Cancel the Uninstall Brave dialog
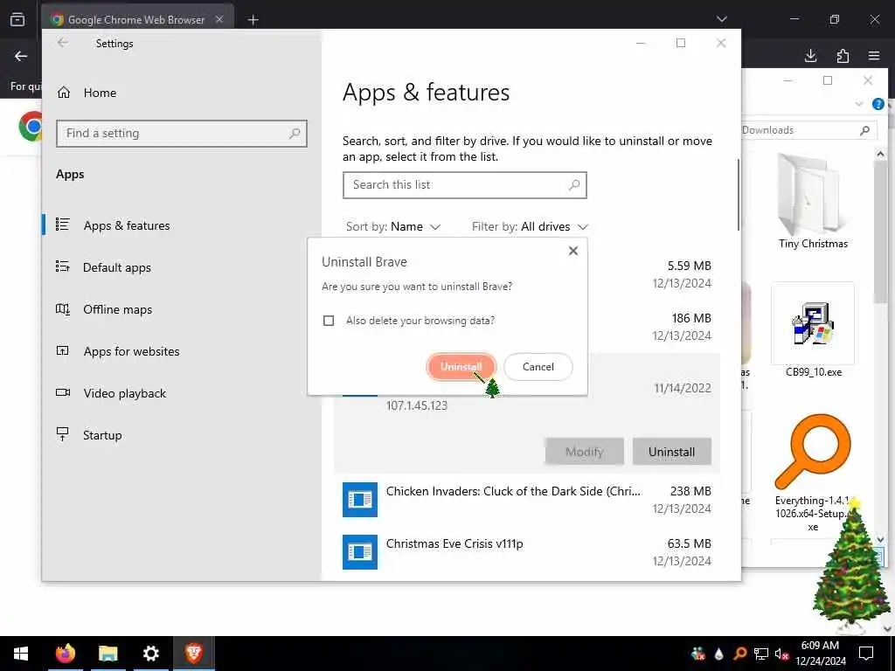The image size is (895, 671). [x=538, y=367]
